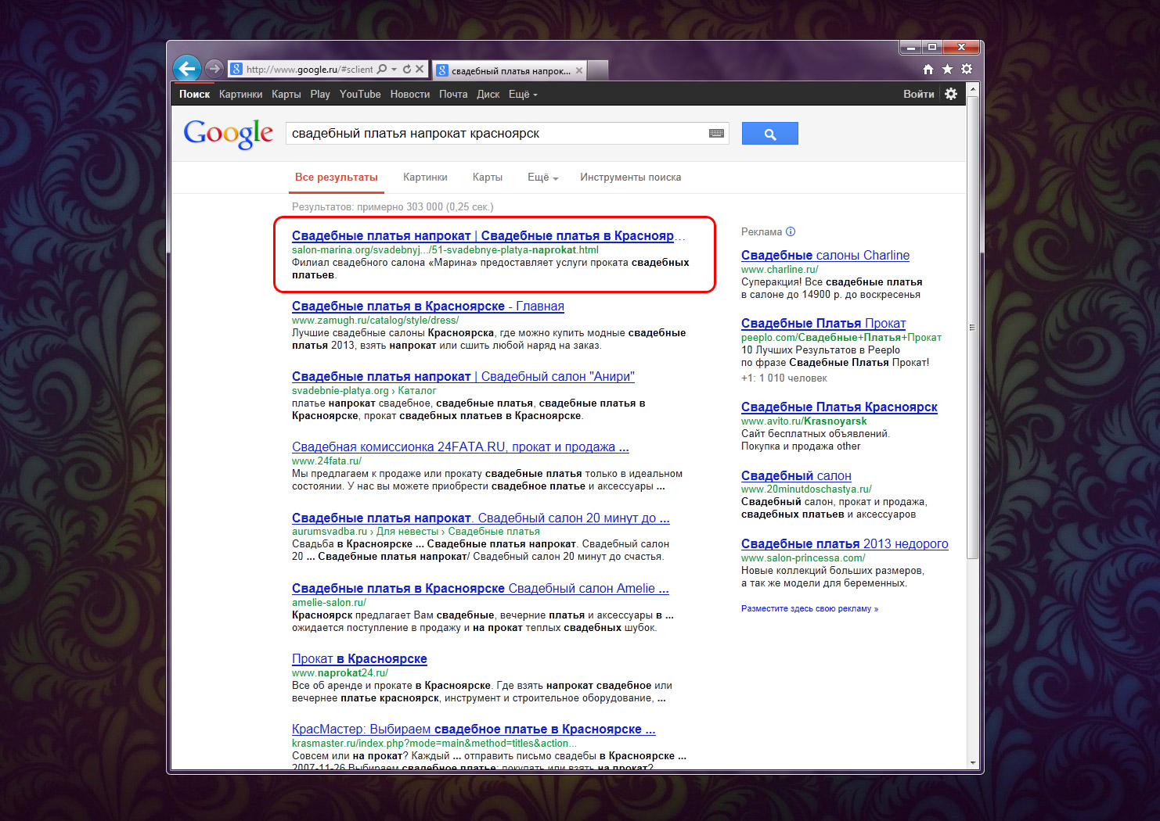Screen dimensions: 1160x821
Task: Click the green URL "www.avito.ru/Krasnoyarsk"
Action: 804,421
